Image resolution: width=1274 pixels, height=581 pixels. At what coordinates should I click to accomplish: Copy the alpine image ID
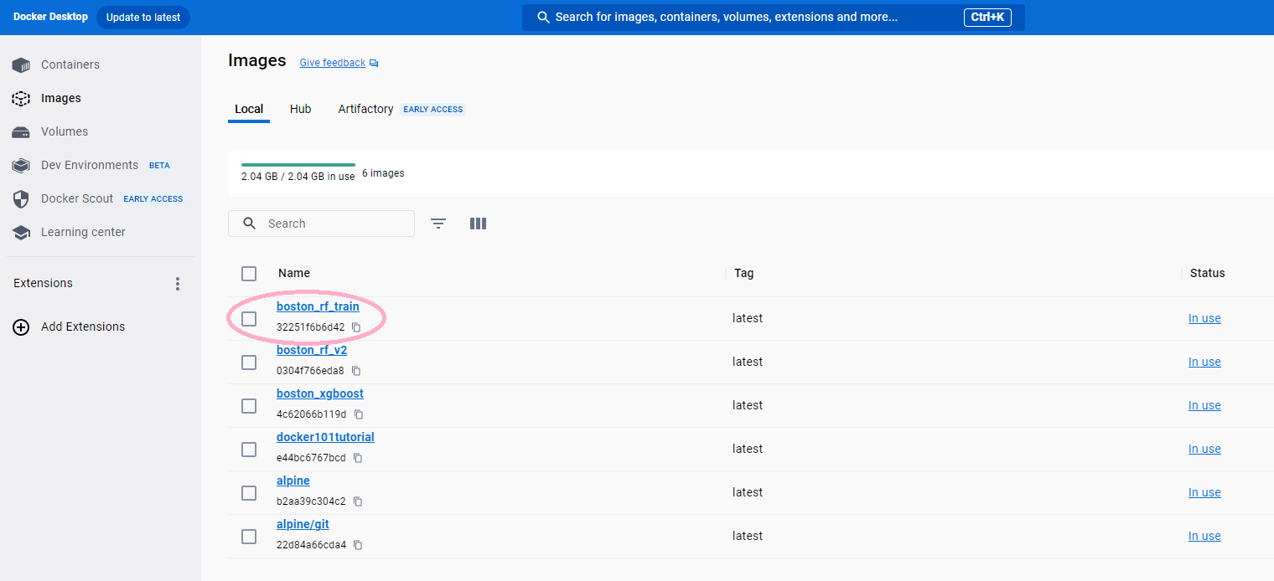pyautogui.click(x=358, y=501)
